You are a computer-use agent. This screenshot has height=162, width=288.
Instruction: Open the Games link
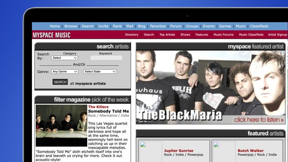coord(225,26)
